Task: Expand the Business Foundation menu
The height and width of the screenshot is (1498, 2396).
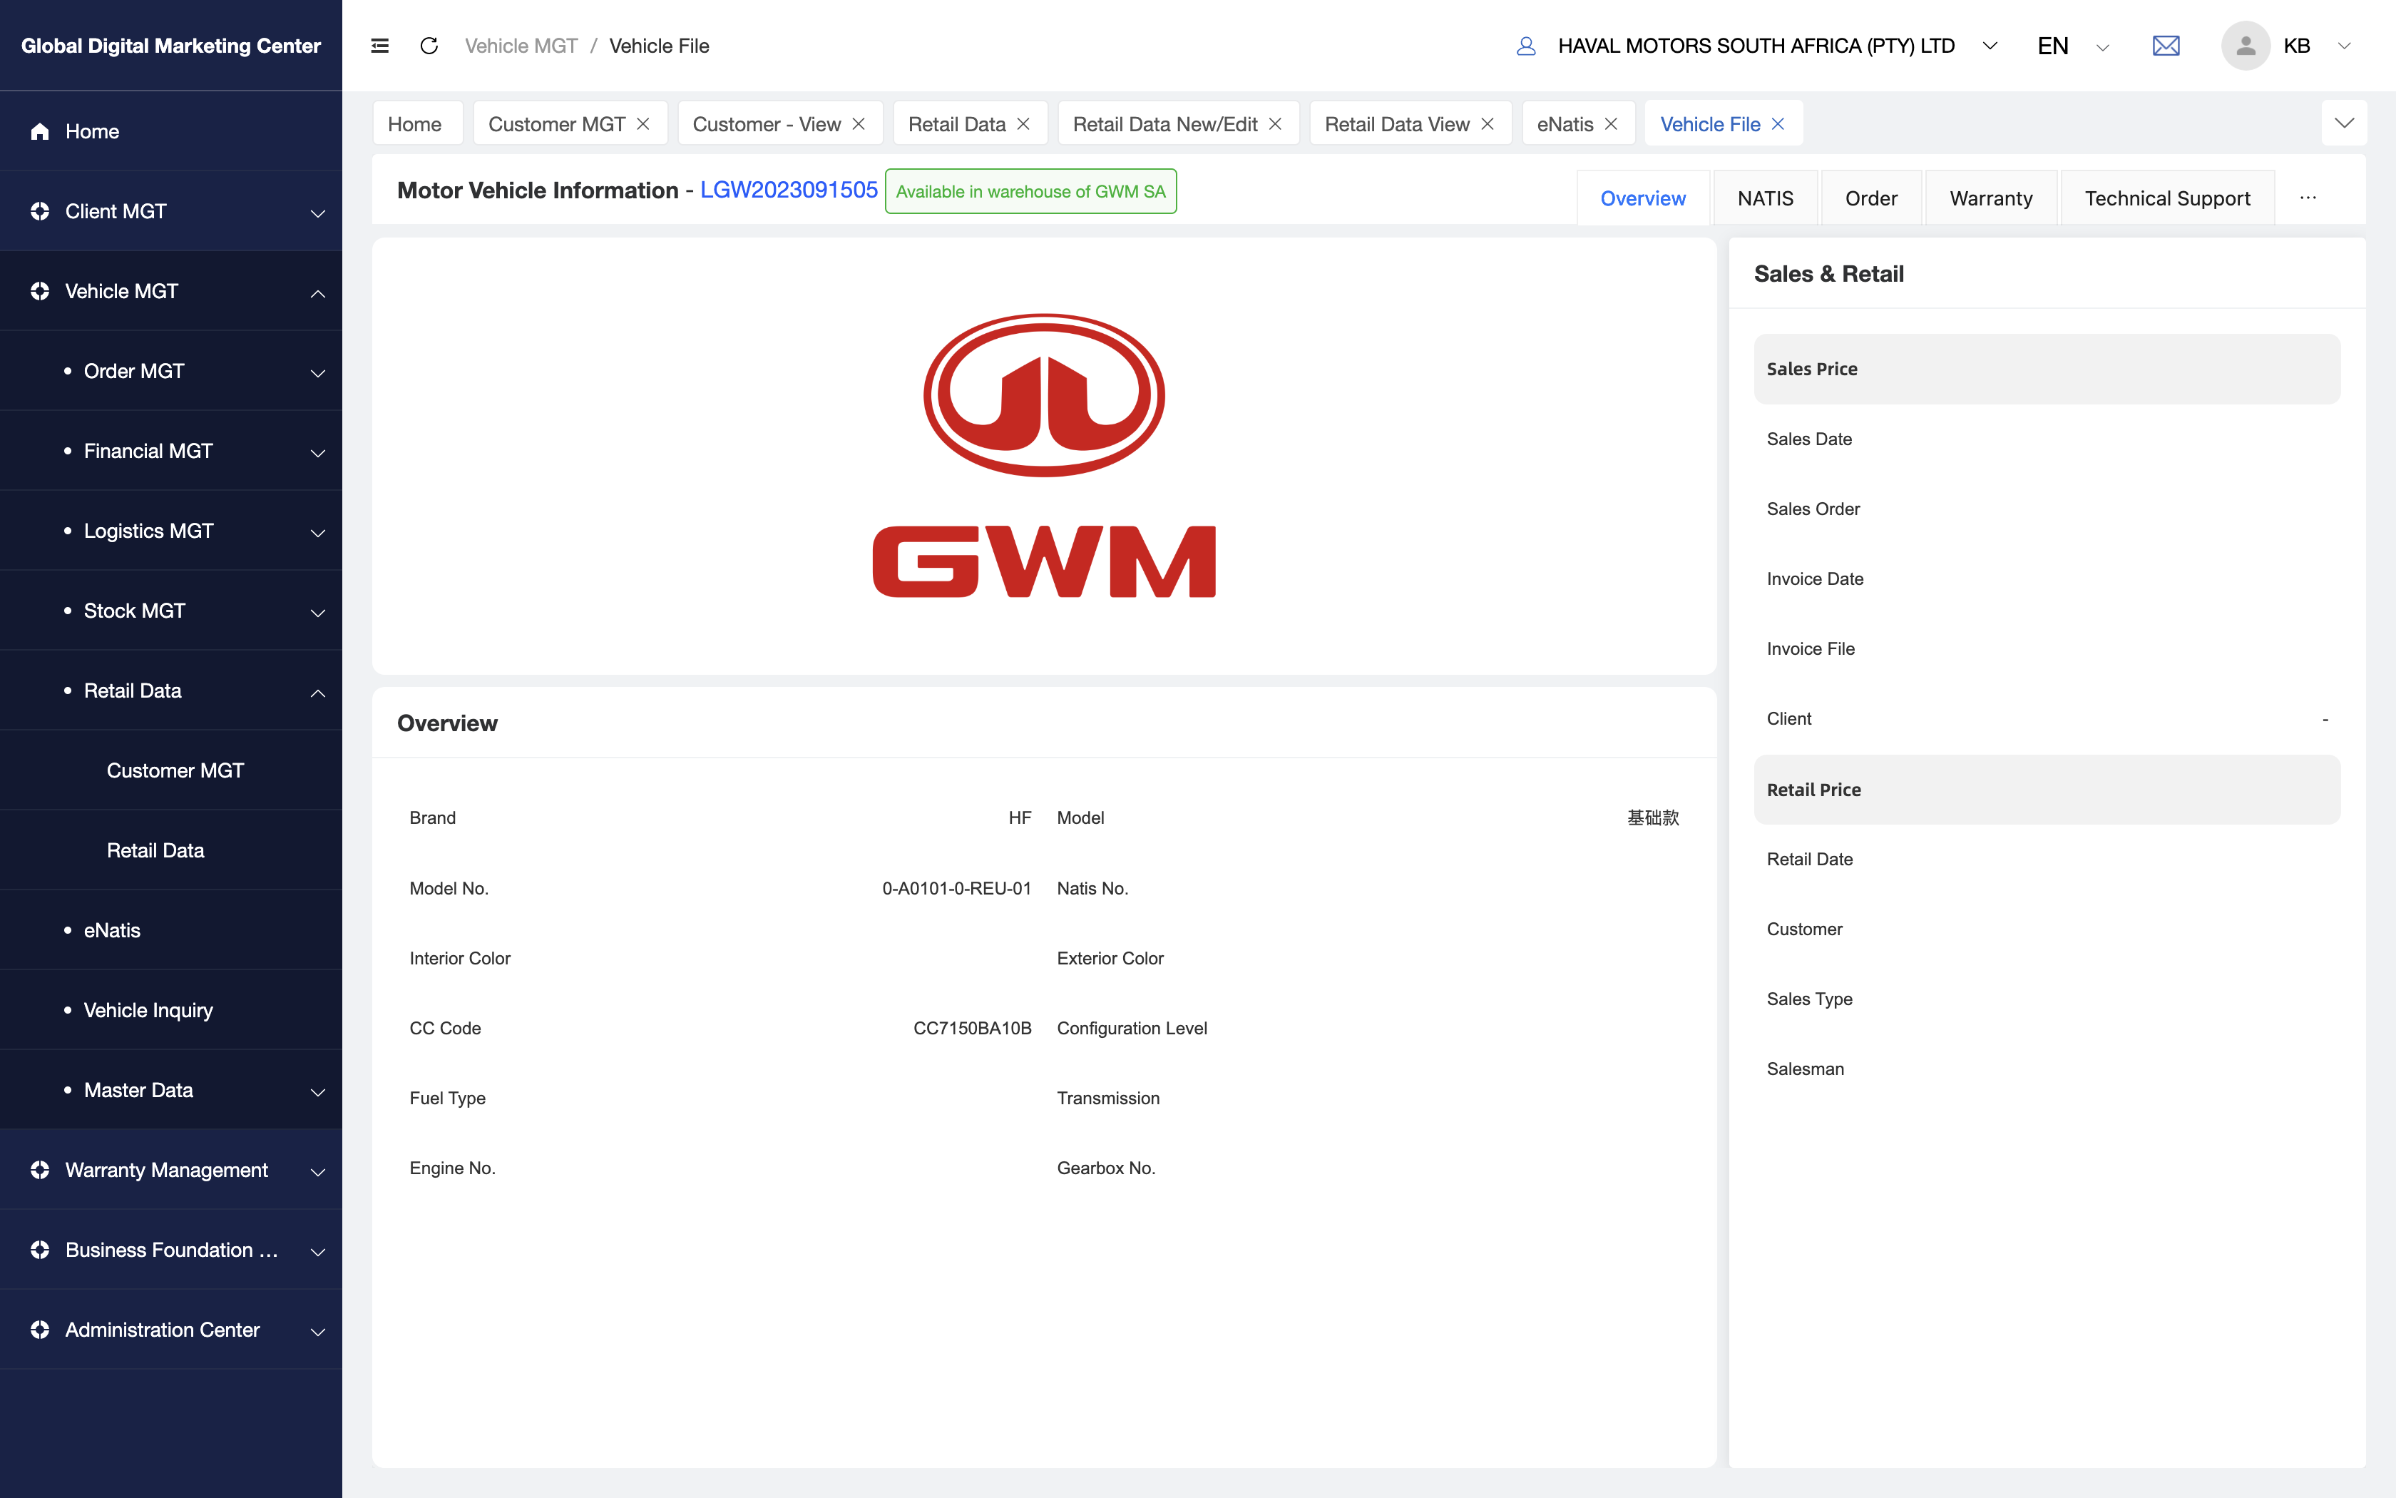Action: [x=318, y=1251]
